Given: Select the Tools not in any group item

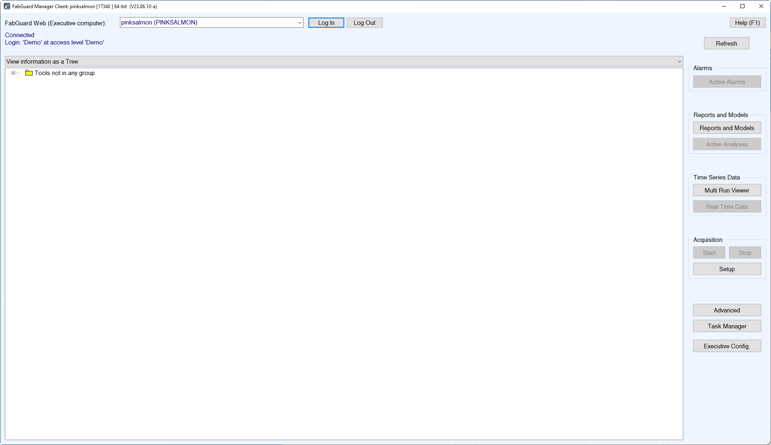Looking at the screenshot, I should pyautogui.click(x=64, y=73).
